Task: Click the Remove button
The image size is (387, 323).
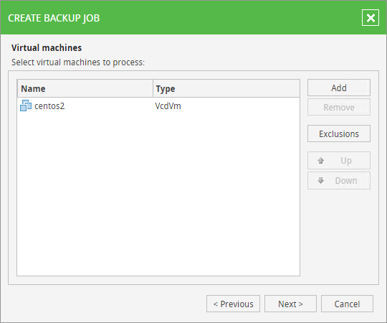Action: tap(339, 107)
